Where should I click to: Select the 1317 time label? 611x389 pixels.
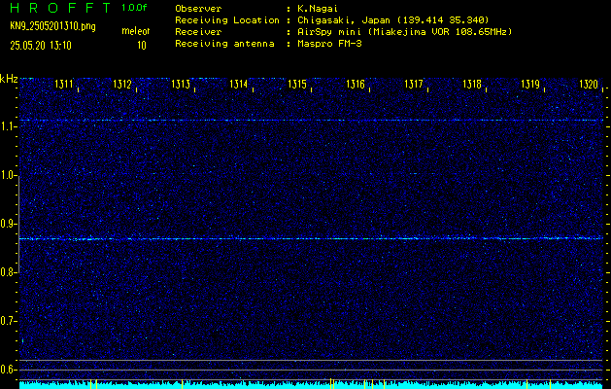click(x=414, y=84)
